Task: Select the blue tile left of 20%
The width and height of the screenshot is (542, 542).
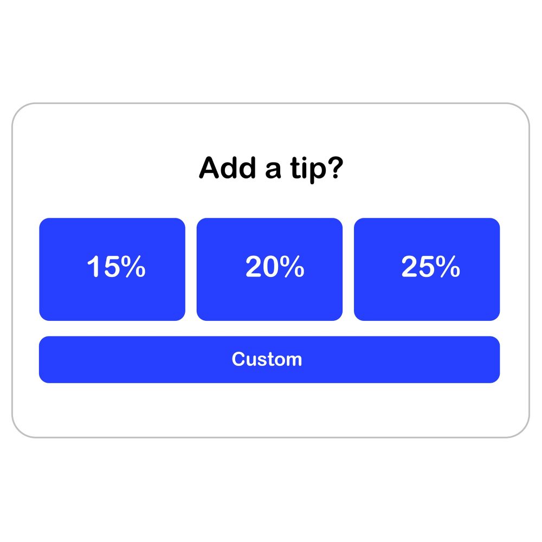Action: tap(112, 269)
